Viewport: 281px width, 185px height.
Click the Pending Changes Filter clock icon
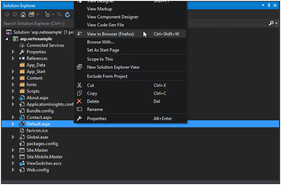tap(47, 14)
